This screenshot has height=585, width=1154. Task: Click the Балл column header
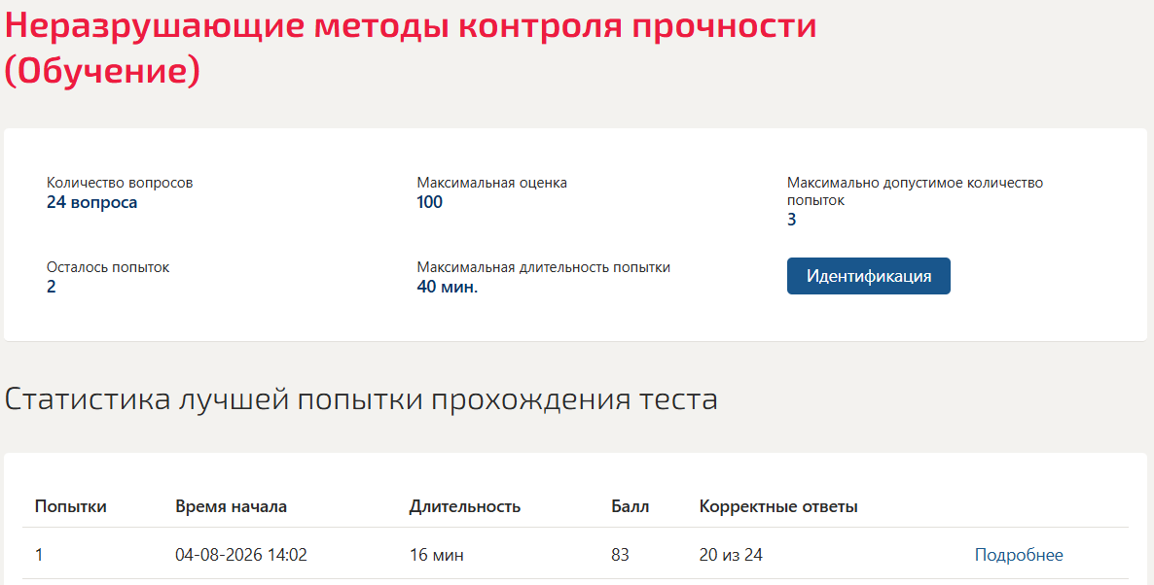(630, 506)
